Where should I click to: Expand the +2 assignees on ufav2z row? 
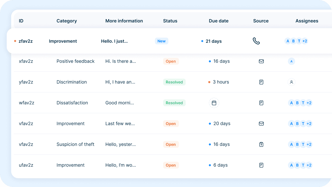tap(309, 165)
